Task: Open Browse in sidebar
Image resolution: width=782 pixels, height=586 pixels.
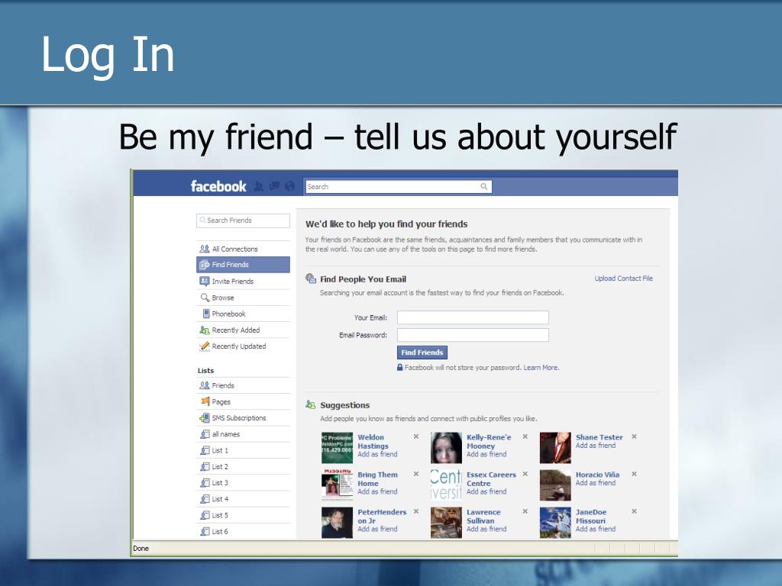Action: 243,298
